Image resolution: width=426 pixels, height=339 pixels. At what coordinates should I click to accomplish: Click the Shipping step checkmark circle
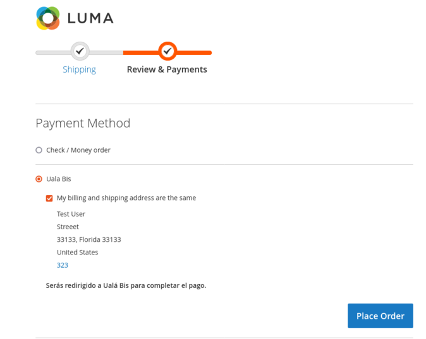pyautogui.click(x=80, y=51)
